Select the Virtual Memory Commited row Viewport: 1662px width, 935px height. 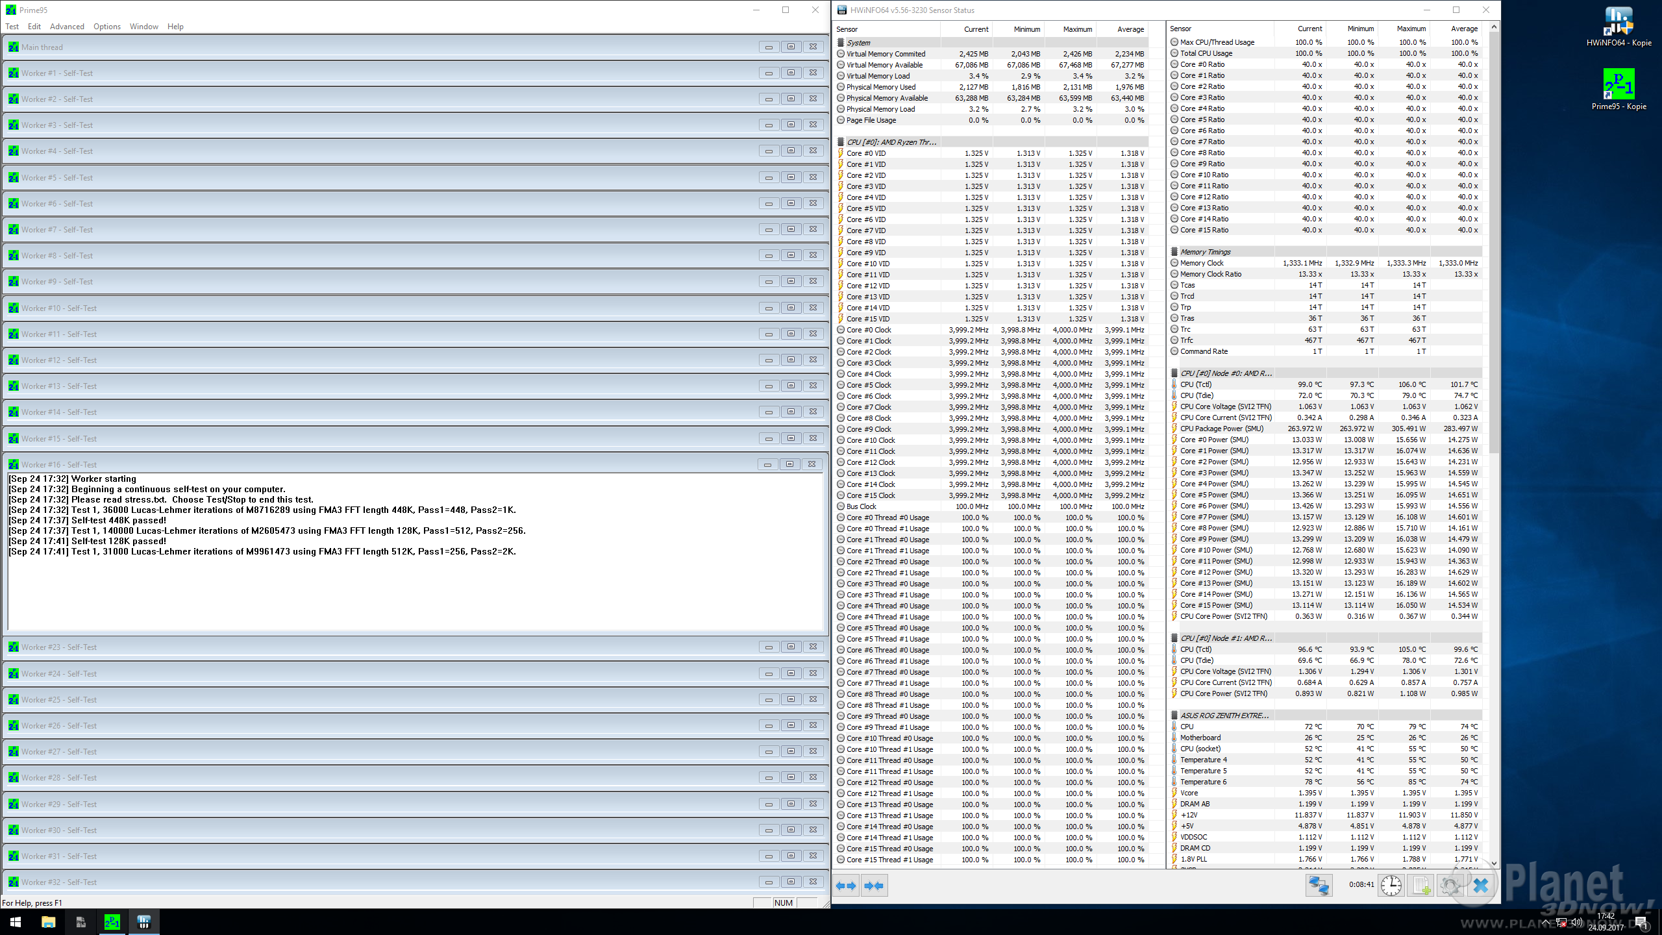tap(991, 54)
